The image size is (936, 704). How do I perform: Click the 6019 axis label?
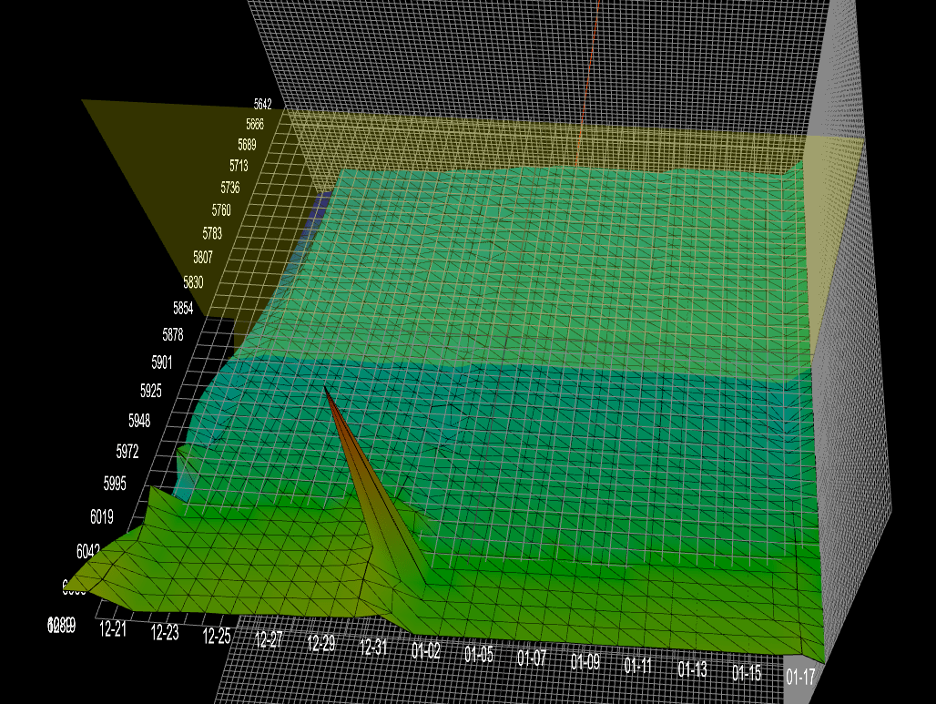pyautogui.click(x=102, y=516)
